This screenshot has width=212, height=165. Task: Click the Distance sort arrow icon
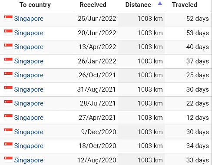coord(160,3)
